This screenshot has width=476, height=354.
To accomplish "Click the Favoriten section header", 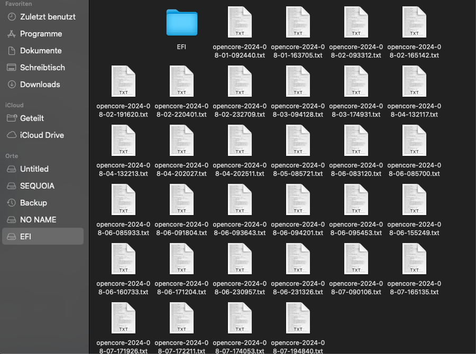I will point(19,4).
